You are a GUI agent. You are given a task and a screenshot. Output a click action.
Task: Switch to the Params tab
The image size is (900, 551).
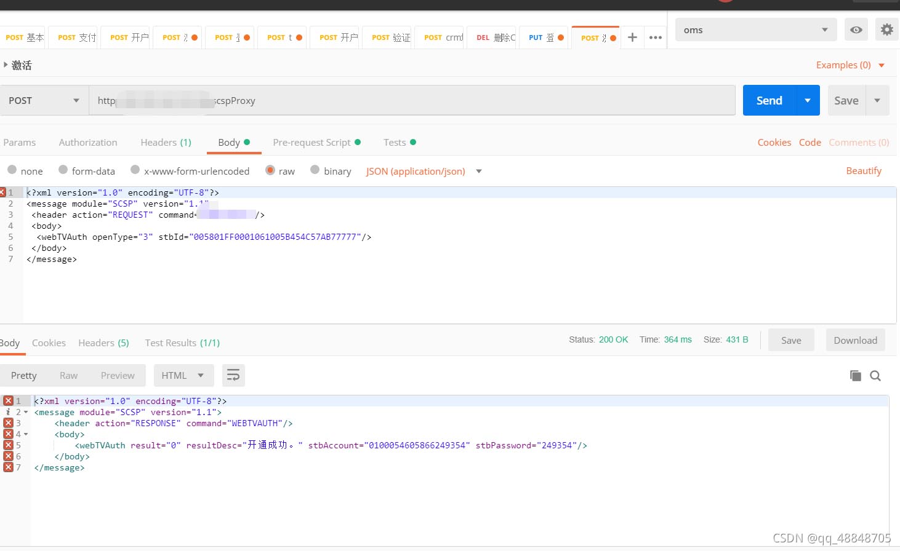pyautogui.click(x=20, y=142)
